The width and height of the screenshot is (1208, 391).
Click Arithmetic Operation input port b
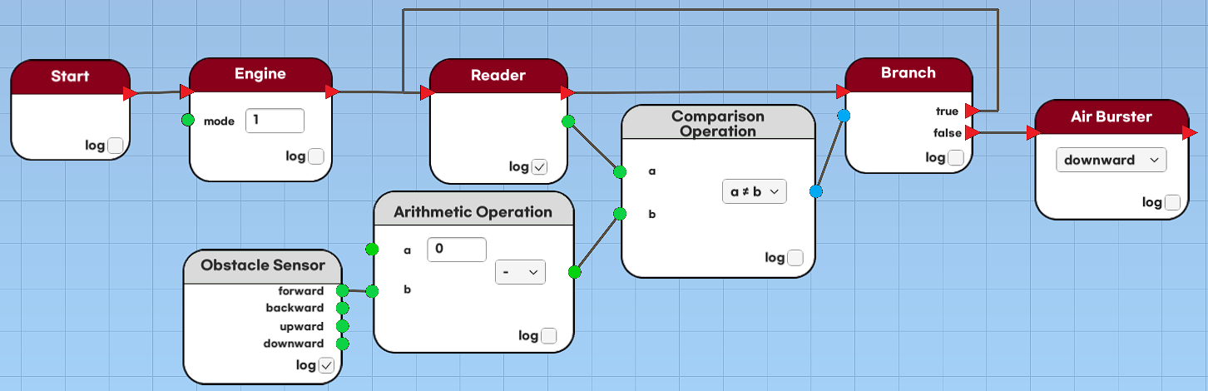372,291
